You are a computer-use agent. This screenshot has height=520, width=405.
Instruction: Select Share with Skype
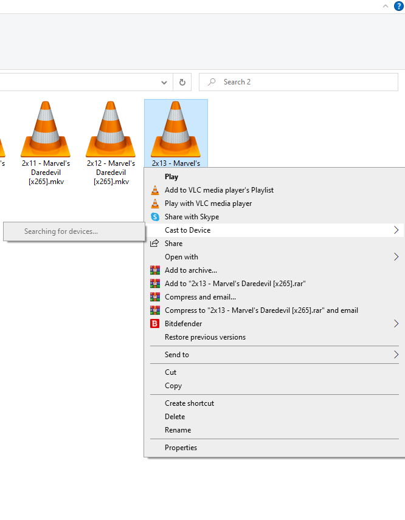(274, 217)
